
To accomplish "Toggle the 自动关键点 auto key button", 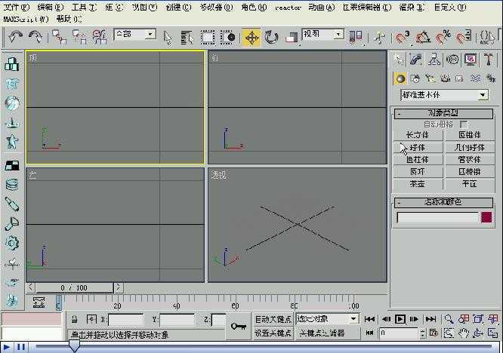I will click(273, 319).
